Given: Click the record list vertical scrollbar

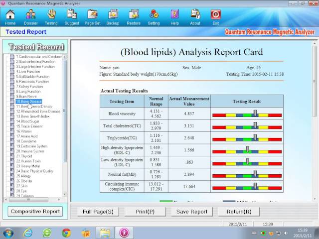Looking at the screenshot, I should click(x=64, y=111).
